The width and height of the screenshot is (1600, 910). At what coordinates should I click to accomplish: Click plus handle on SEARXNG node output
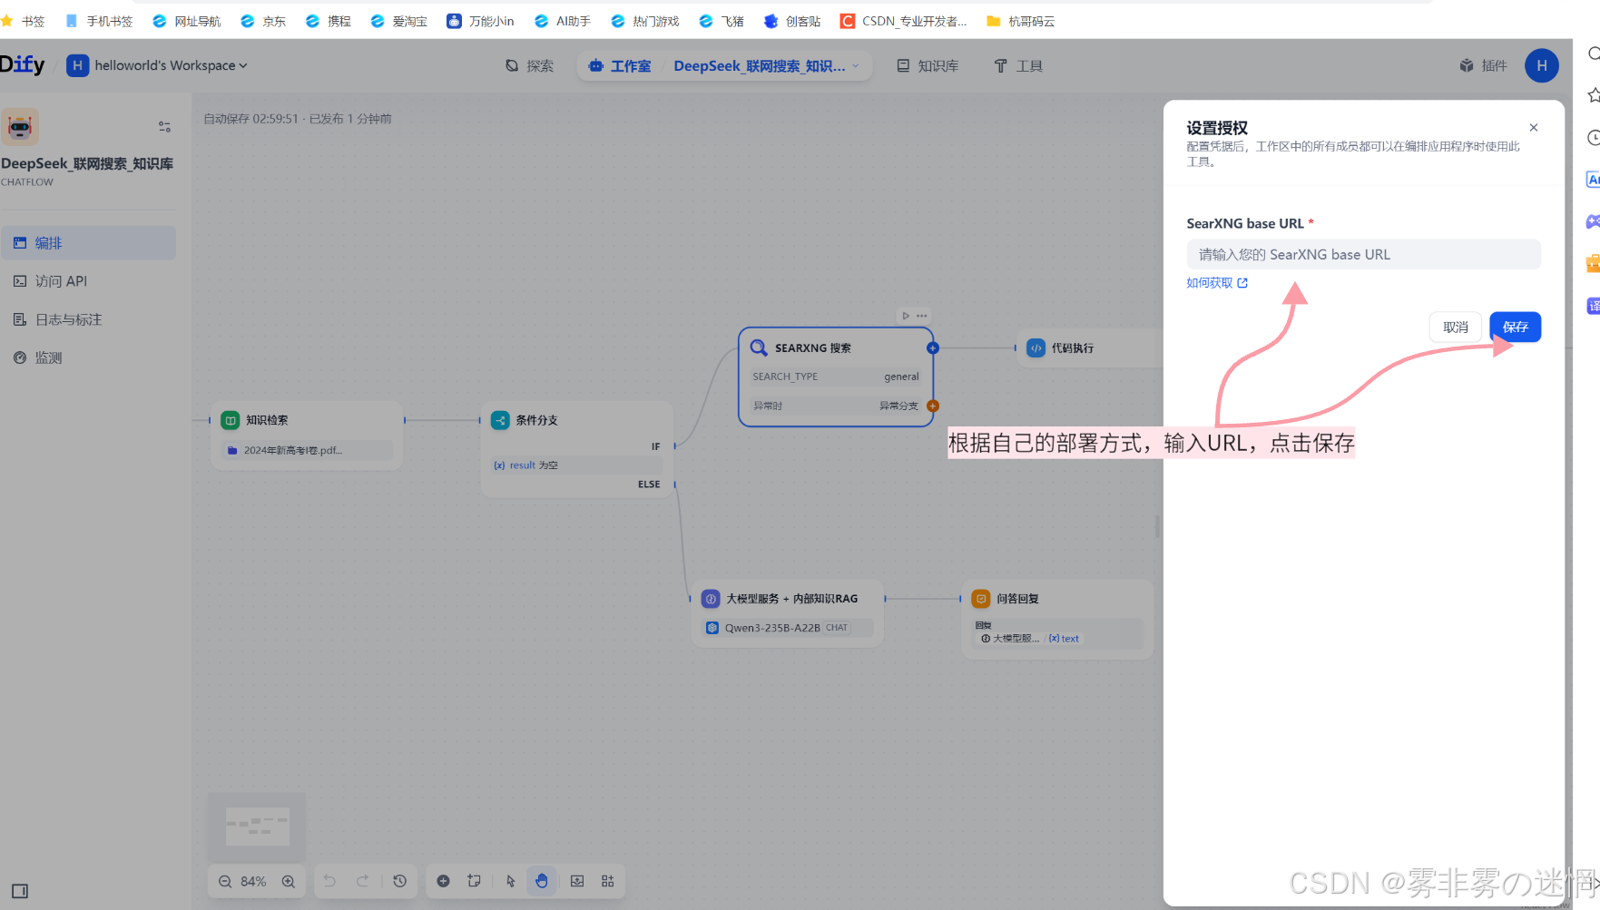point(932,347)
